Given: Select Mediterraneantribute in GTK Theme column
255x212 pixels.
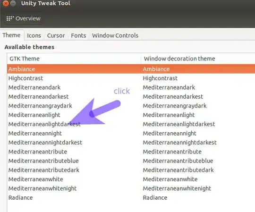Looking at the screenshot, I should 38,152.
